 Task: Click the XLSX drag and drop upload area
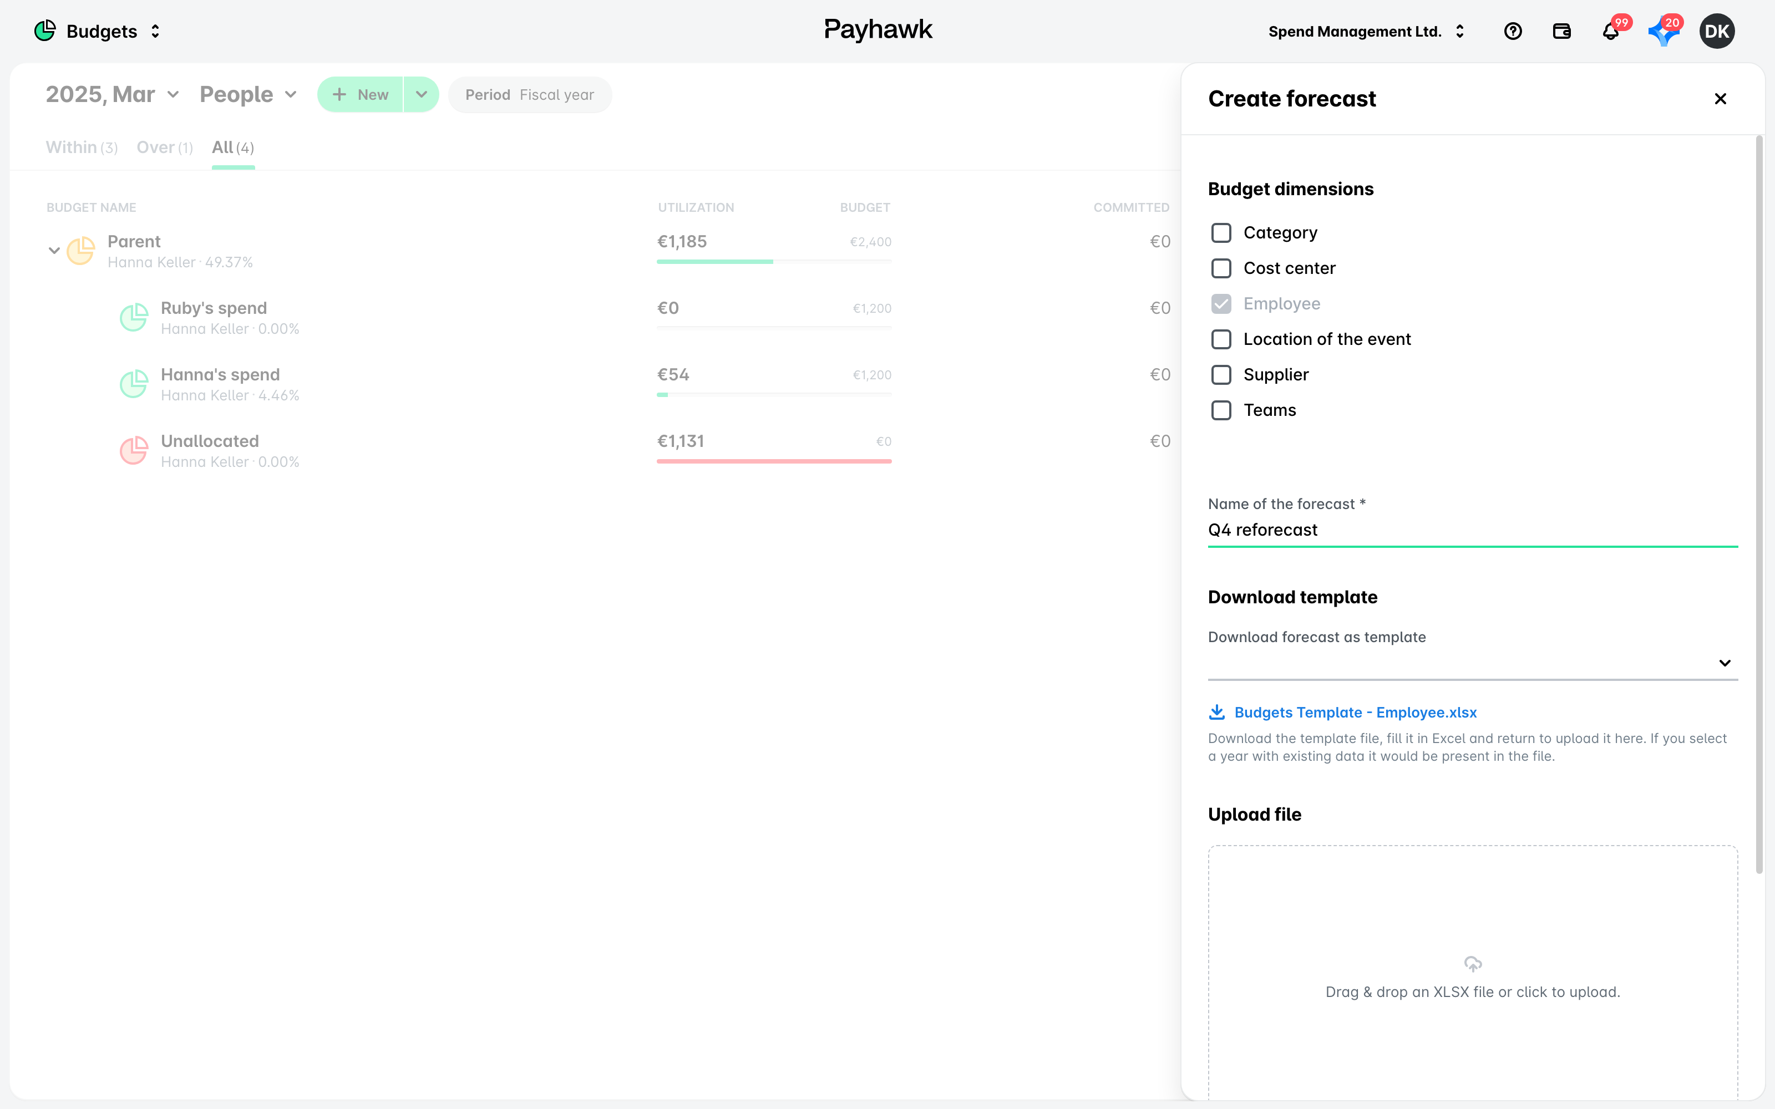tap(1473, 973)
